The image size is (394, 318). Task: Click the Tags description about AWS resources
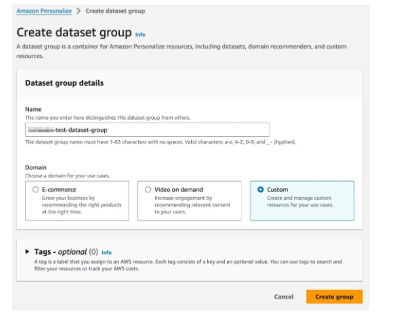188,265
